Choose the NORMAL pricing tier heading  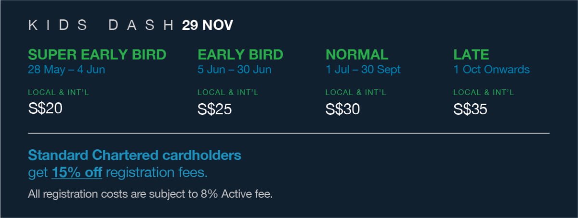357,54
